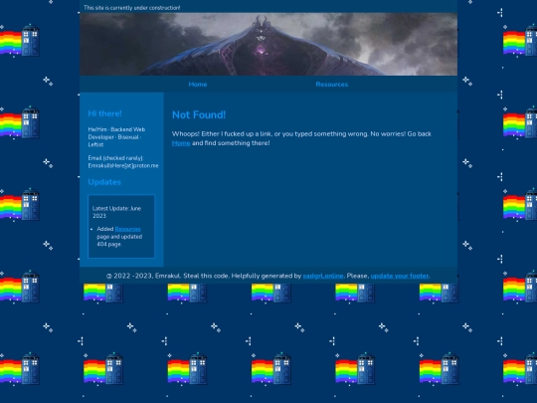Open the 'update your footer' link

click(x=400, y=276)
